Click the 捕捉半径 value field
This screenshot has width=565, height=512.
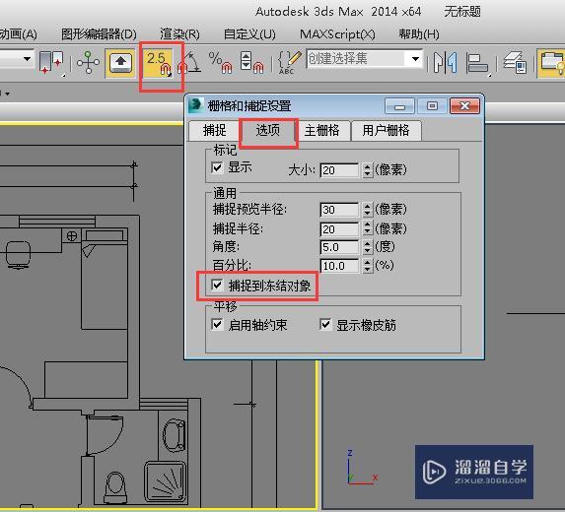339,228
